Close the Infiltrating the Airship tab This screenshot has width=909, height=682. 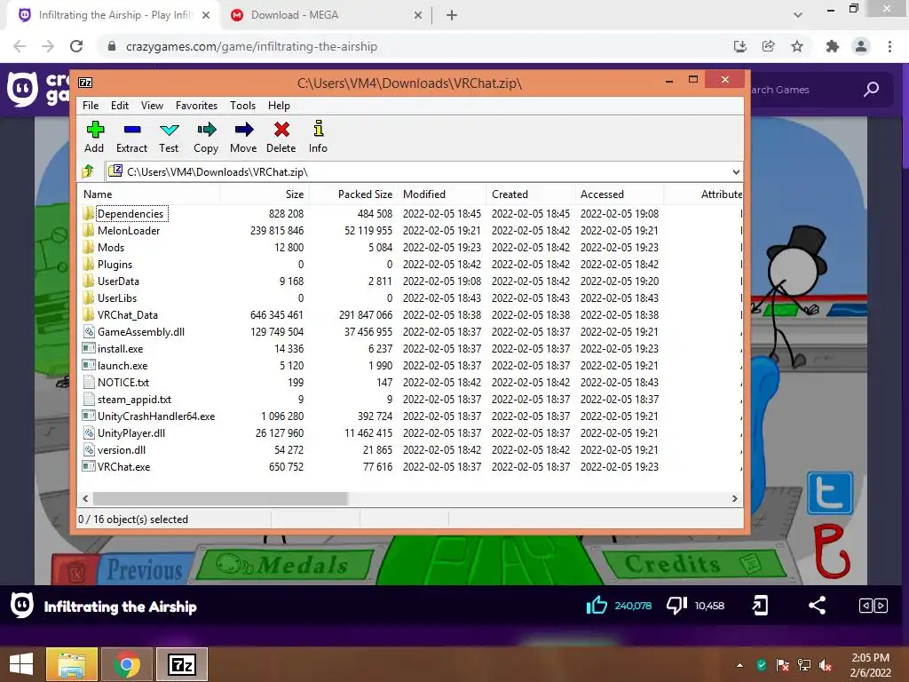pos(206,15)
